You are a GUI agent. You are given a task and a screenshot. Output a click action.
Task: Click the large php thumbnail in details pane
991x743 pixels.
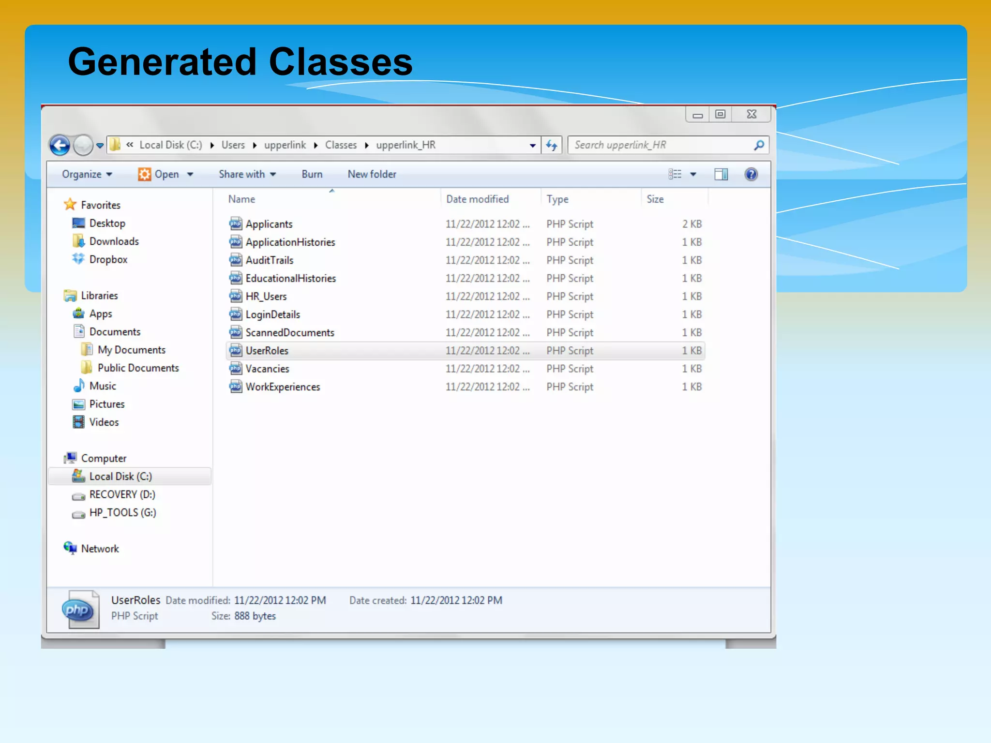pos(80,609)
